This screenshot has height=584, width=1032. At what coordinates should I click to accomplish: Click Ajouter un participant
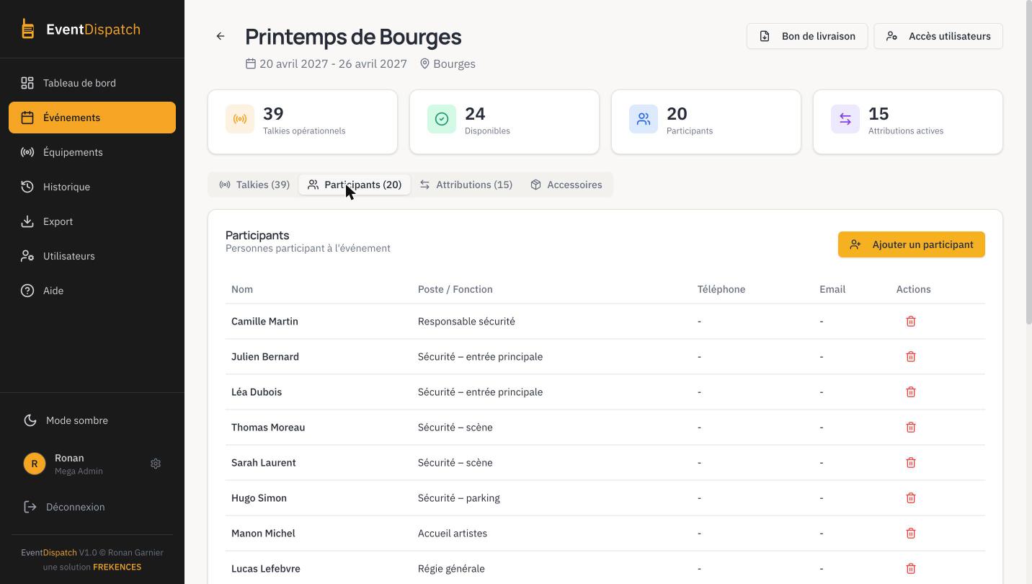click(x=912, y=244)
